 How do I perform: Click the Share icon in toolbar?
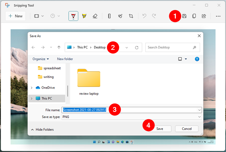pos(204,16)
